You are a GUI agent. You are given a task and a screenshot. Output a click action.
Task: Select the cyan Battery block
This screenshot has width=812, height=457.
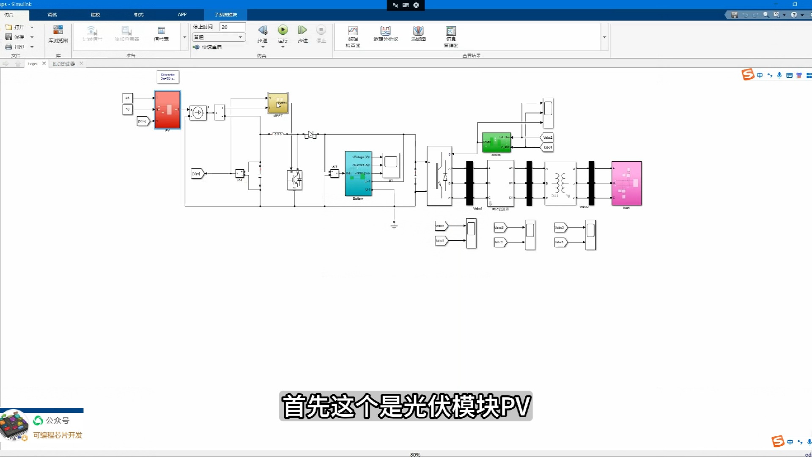(x=358, y=173)
